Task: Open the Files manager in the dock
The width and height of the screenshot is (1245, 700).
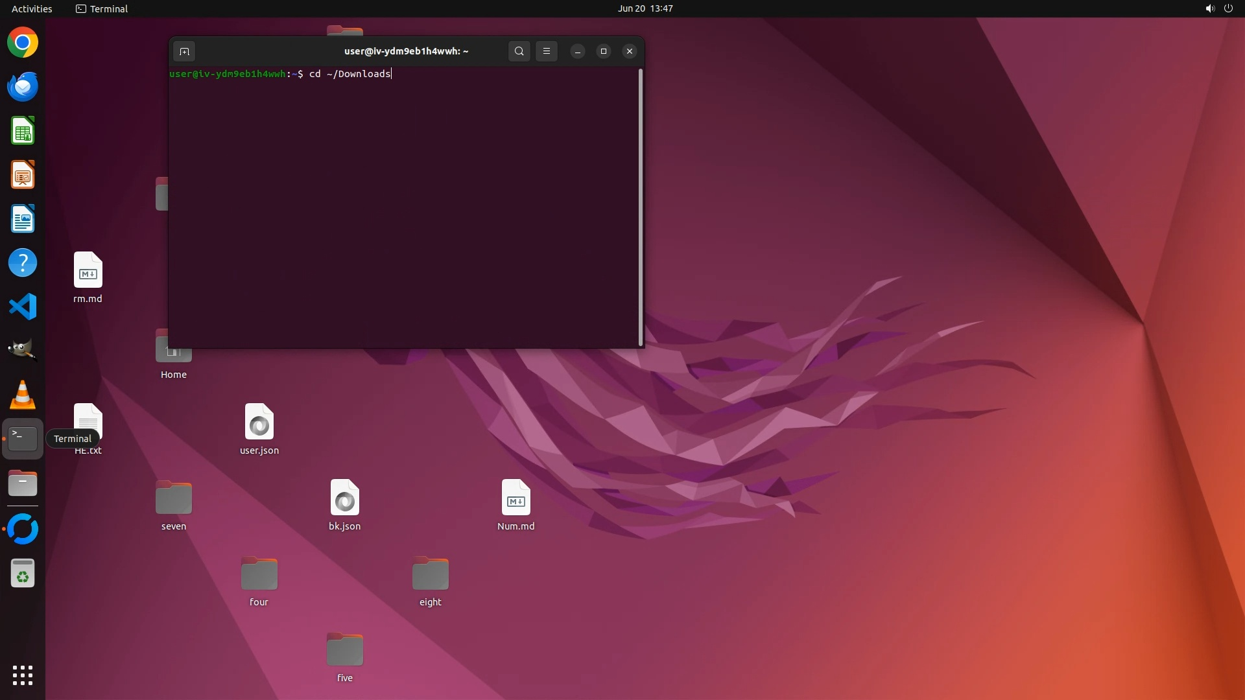Action: pos(23,484)
